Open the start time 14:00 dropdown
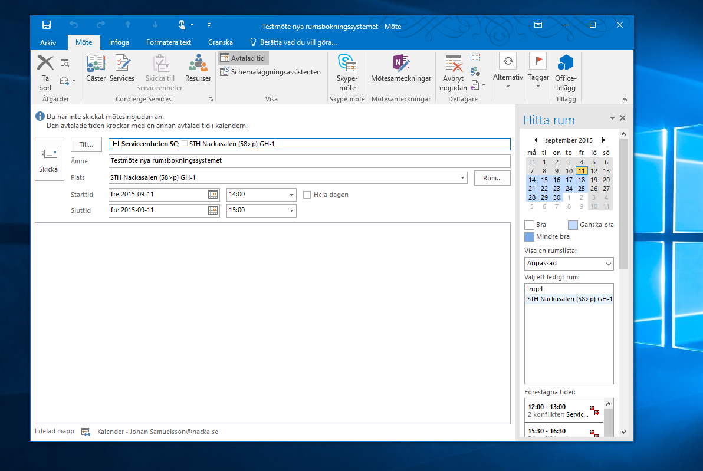The width and height of the screenshot is (703, 471). click(291, 195)
